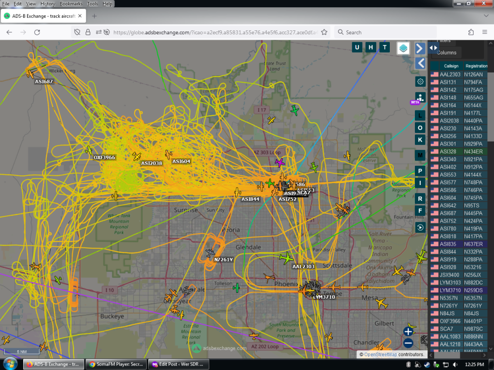Click the double-arrow sidebar width toggle
This screenshot has width=494, height=370.
(x=433, y=48)
